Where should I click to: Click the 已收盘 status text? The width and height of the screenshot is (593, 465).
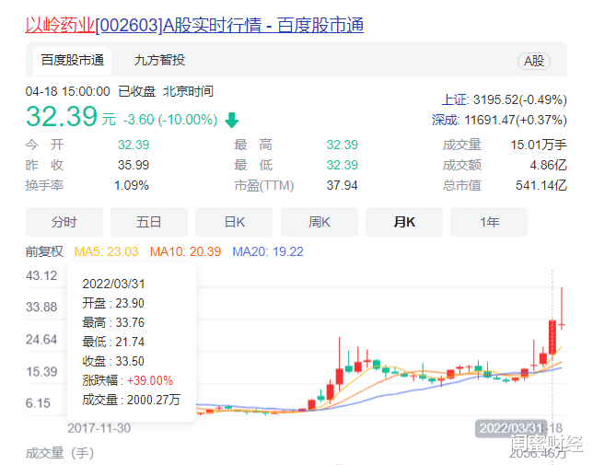136,91
